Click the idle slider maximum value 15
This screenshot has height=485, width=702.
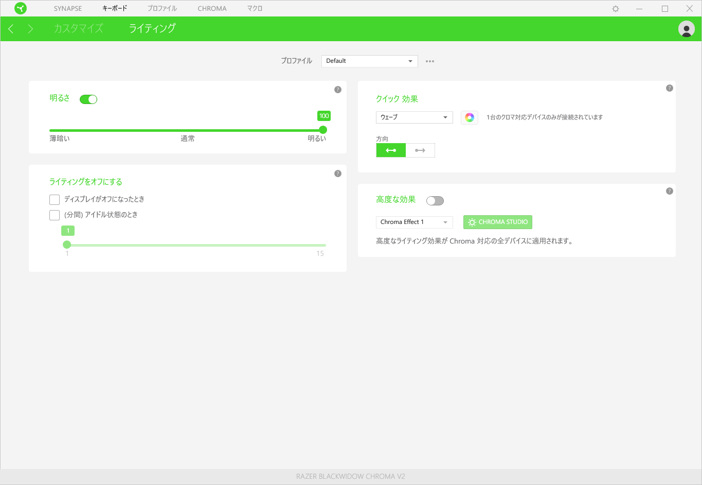click(320, 254)
